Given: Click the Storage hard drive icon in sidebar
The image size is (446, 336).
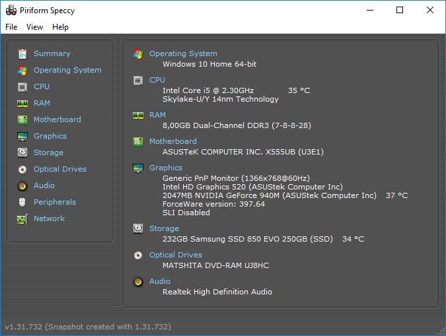Looking at the screenshot, I should 22,152.
